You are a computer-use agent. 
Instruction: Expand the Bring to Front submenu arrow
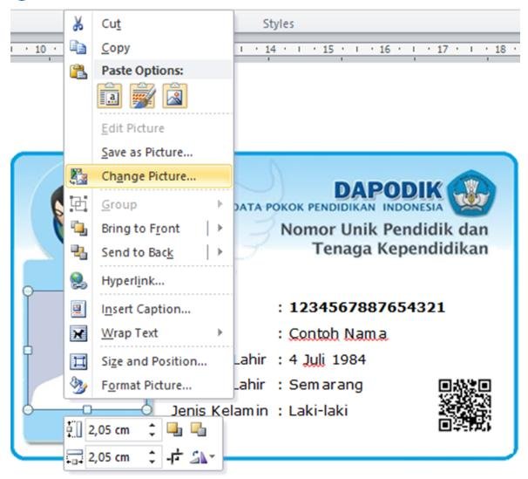point(220,229)
